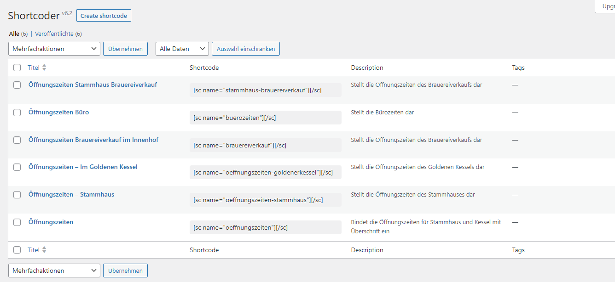Edit the Öffnungszeiten – Stammhaus shortcode
This screenshot has width=615, height=282.
point(71,194)
